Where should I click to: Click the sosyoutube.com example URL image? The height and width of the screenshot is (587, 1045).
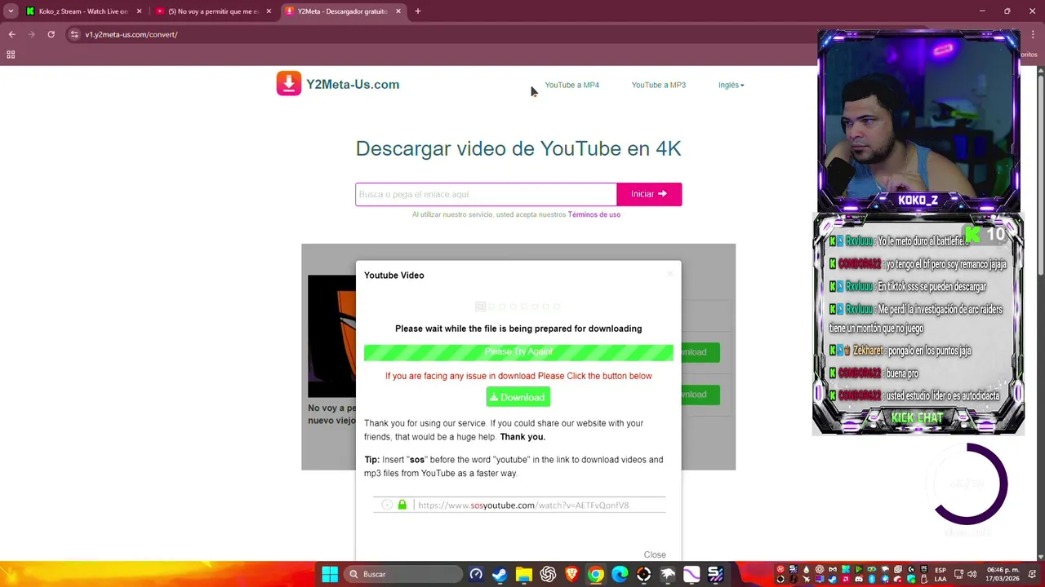tap(519, 505)
